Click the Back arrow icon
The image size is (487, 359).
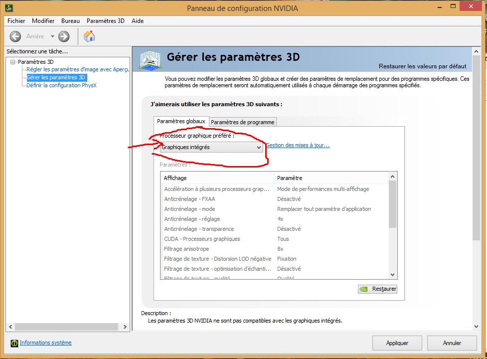(15, 36)
